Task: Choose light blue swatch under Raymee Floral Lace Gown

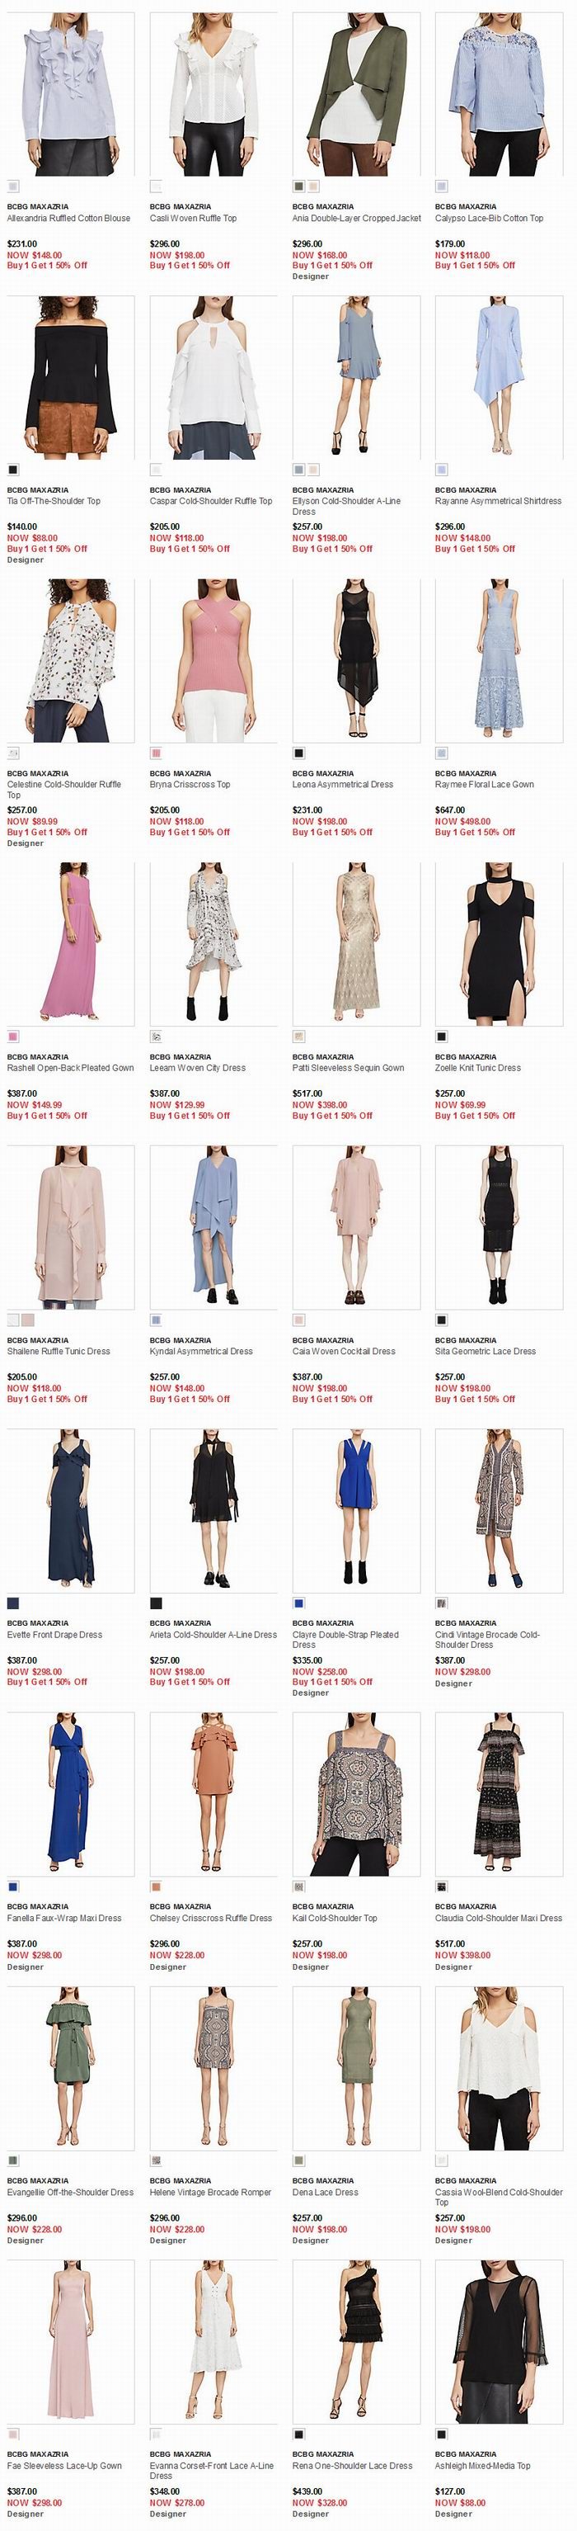Action: (442, 753)
